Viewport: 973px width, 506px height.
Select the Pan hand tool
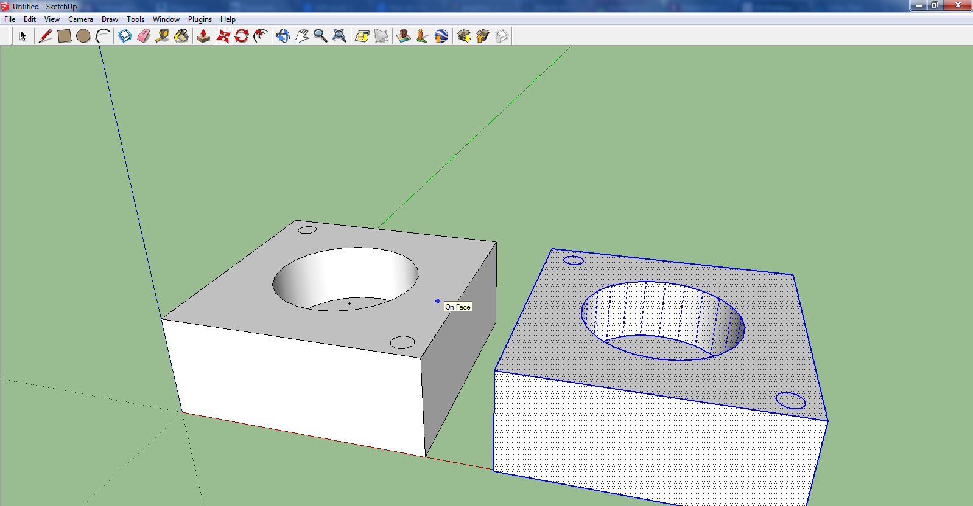coord(302,36)
